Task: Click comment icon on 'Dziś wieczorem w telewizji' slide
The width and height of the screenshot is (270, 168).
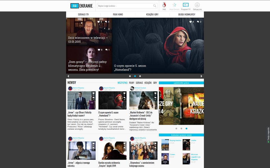Action: coord(106,22)
